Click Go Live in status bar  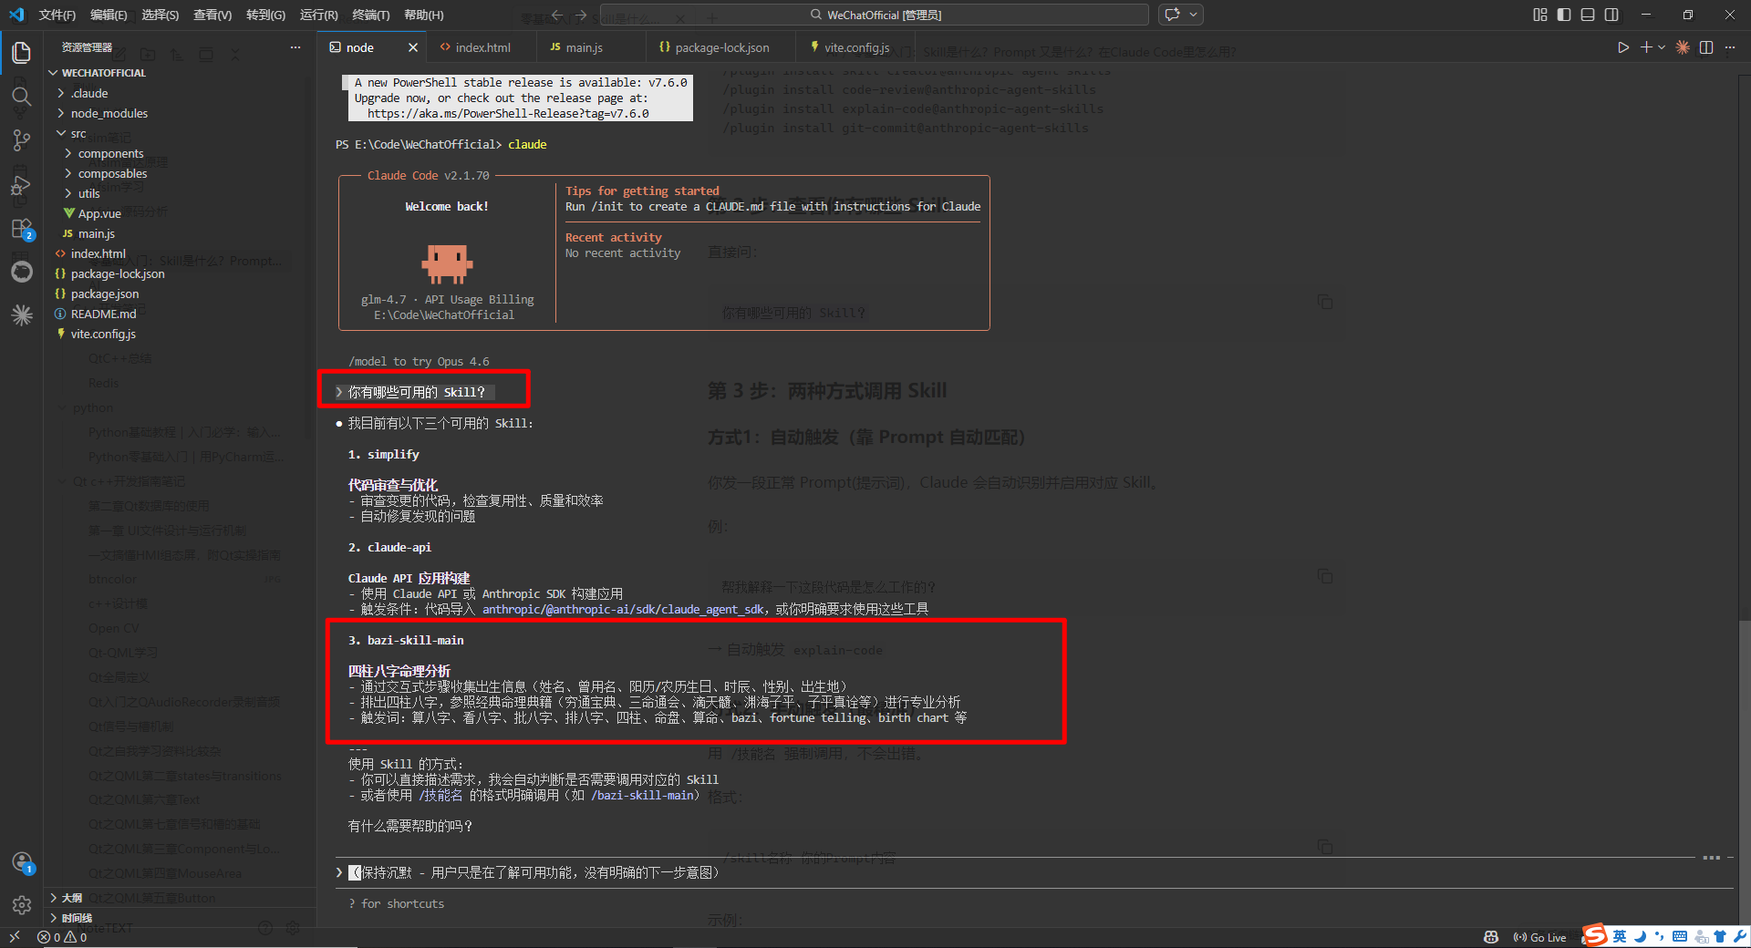coord(1539,937)
